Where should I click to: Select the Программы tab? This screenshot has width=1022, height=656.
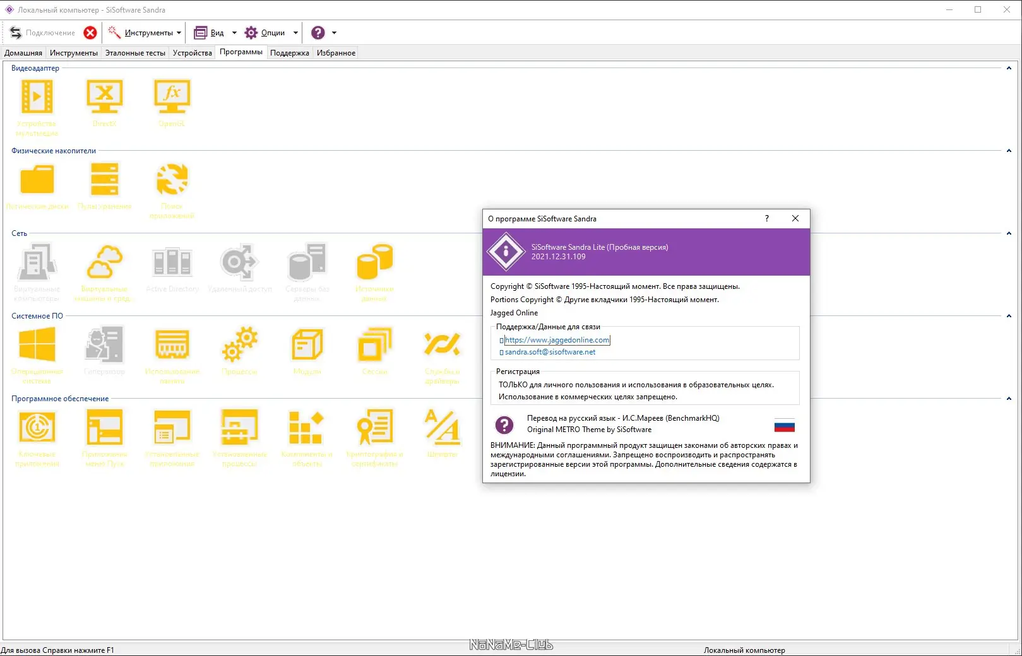coord(241,52)
